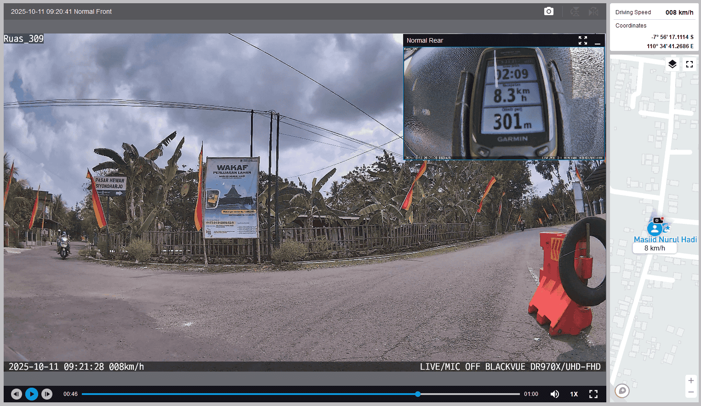Click the 01:00 total duration
701x406 pixels.
pos(531,394)
